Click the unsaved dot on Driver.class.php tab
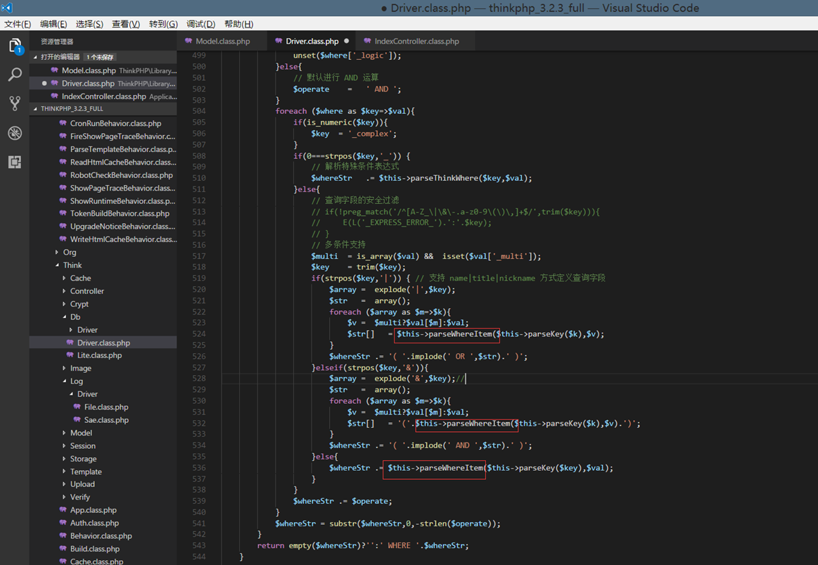818x565 pixels. pos(346,41)
